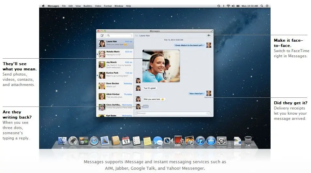Click the "Great. Made it to the beach yet?" bubble
Viewport: 311px width, 173px height.
(x=189, y=45)
